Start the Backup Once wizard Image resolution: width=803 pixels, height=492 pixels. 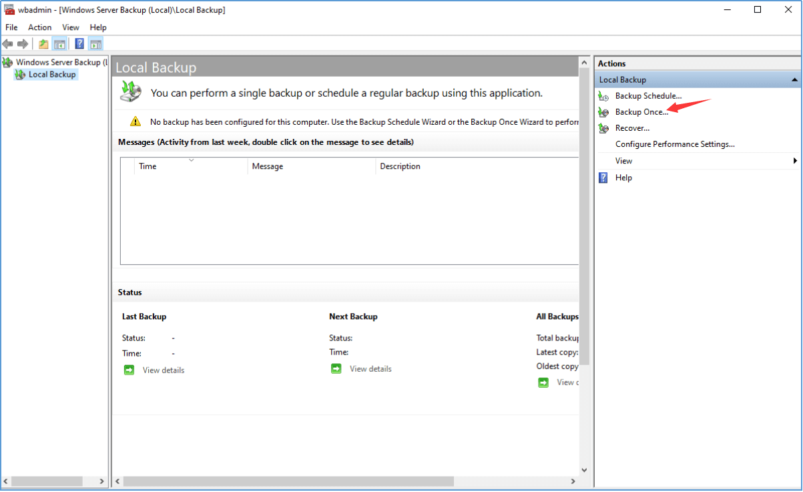pos(641,112)
